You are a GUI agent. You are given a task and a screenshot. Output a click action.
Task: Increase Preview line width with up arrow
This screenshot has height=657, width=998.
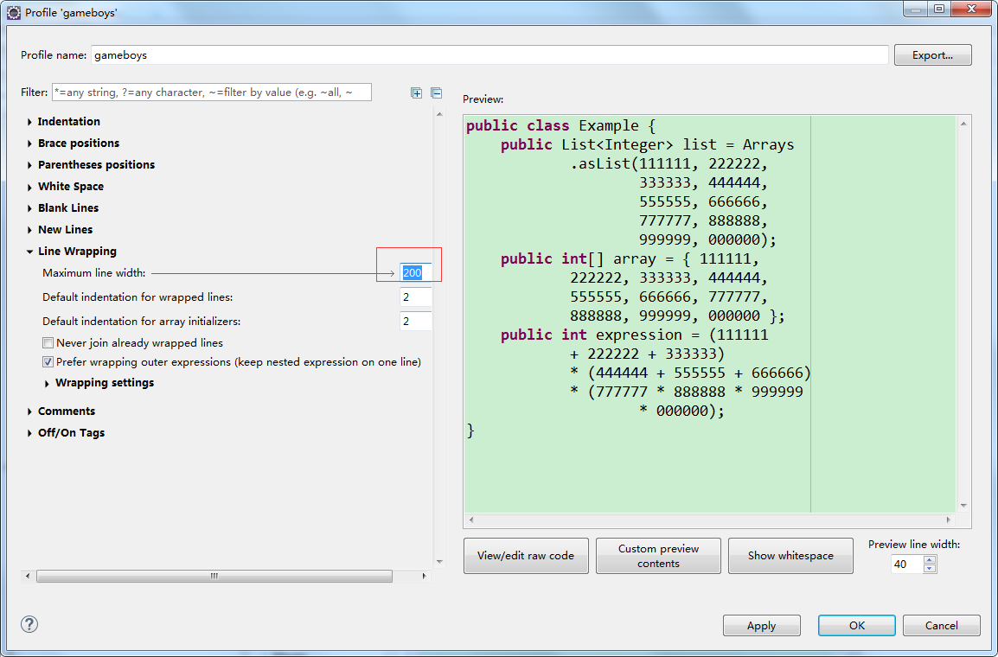coord(930,559)
